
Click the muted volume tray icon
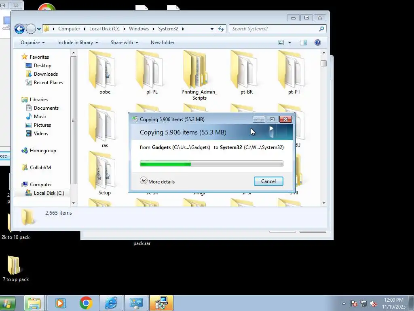[x=373, y=304]
